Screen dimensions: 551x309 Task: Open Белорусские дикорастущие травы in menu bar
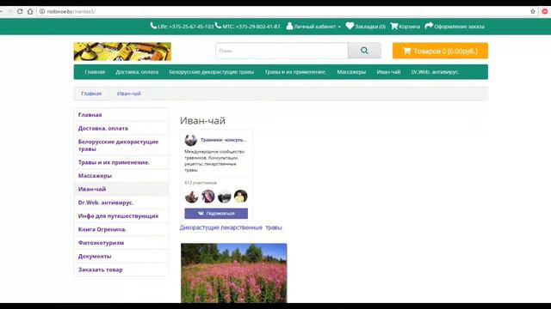click(212, 72)
